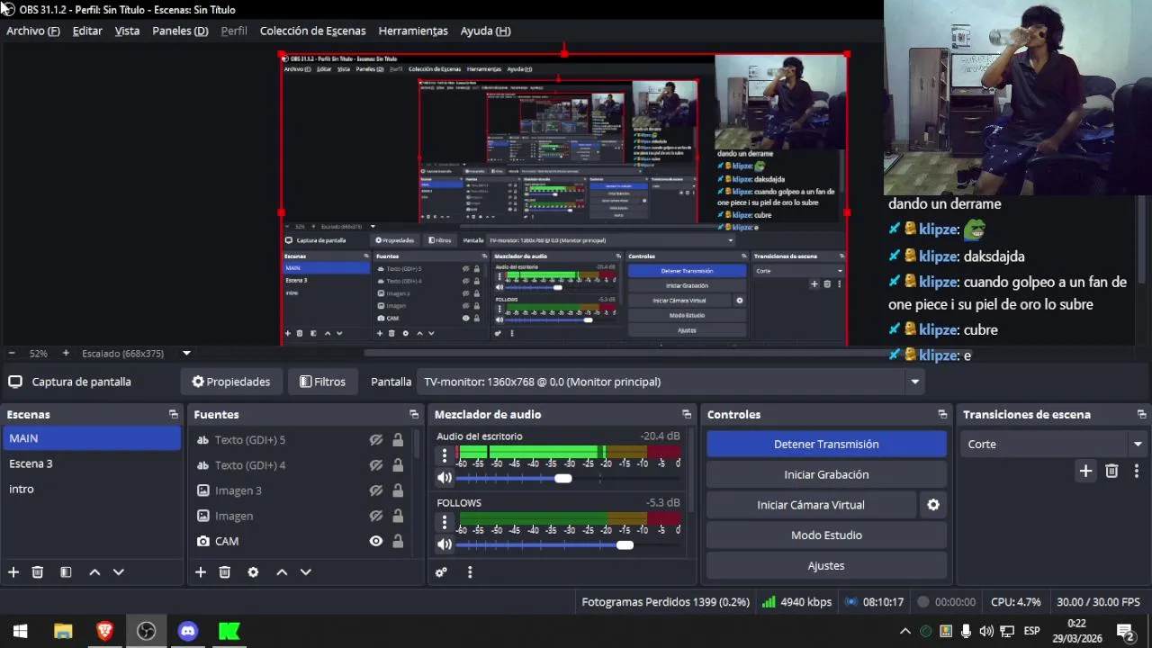
Task: Open source properties gear in Fuentes toolbar
Action: pos(253,572)
